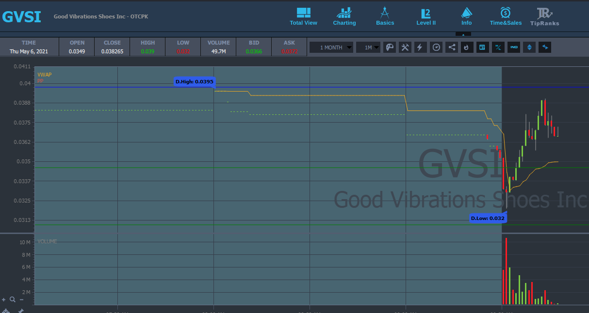Select the Info tab

pos(466,16)
